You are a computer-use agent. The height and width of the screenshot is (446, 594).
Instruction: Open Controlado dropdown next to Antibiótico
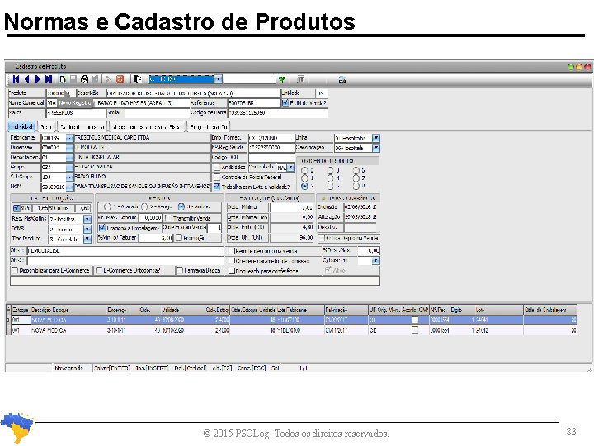tap(290, 167)
